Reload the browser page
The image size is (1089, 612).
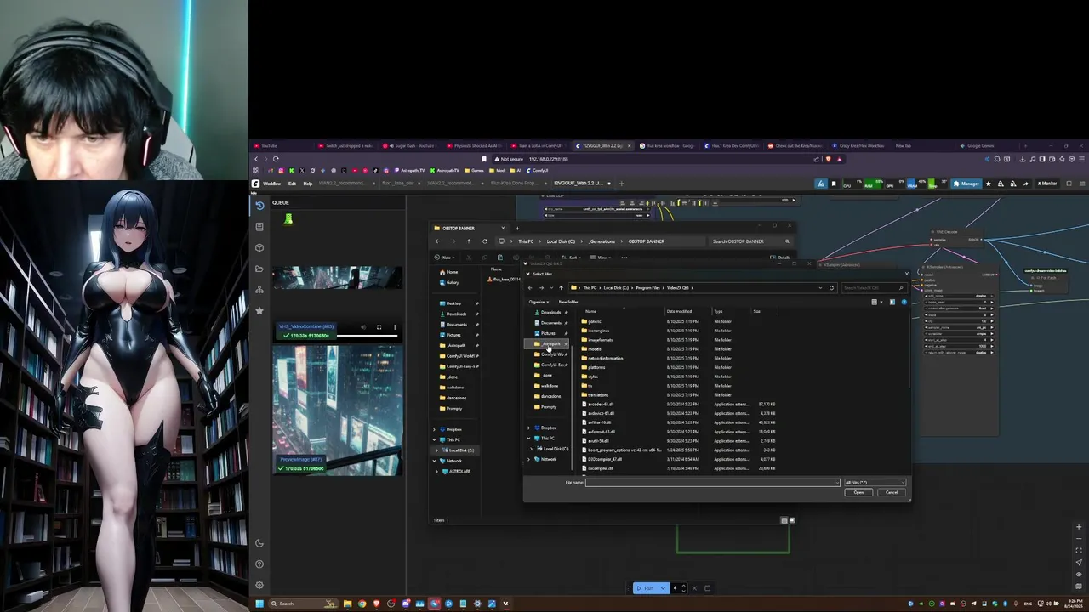[276, 159]
